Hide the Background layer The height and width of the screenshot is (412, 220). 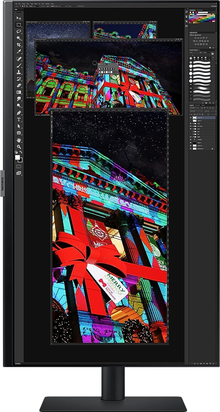click(191, 149)
